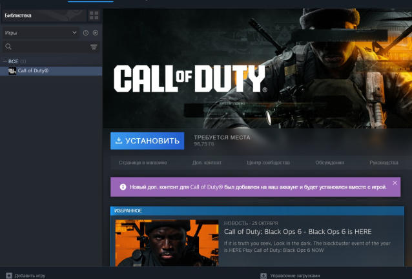Screen dimensions: 412x279
Task: Collapse the ВСЕ games section
Action: pyautogui.click(x=5, y=61)
